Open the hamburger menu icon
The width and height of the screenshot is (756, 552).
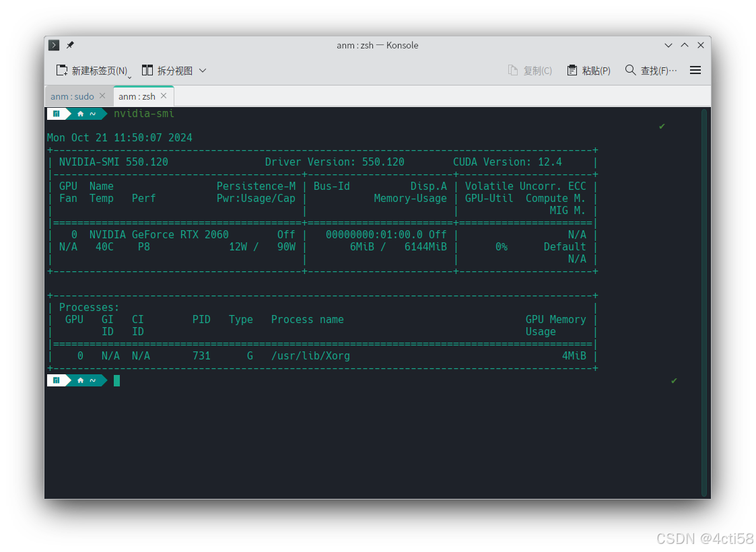pos(695,70)
